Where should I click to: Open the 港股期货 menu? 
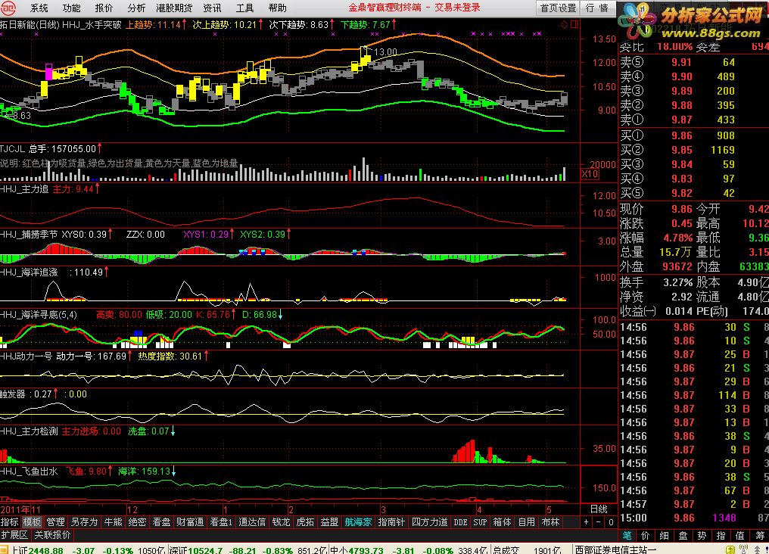(174, 8)
